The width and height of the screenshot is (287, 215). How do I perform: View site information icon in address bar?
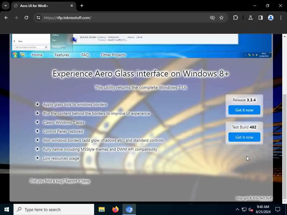point(38,18)
